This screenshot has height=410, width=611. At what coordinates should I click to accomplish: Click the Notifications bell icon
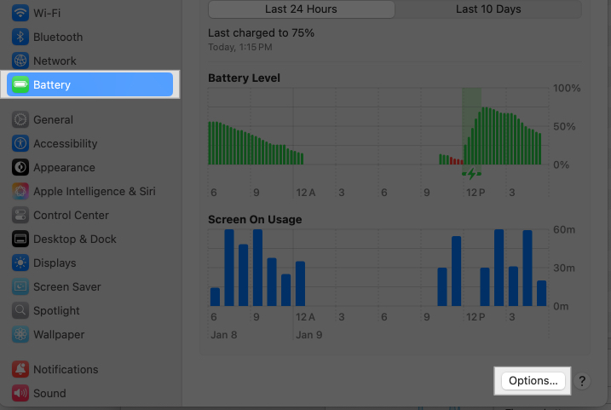20,369
